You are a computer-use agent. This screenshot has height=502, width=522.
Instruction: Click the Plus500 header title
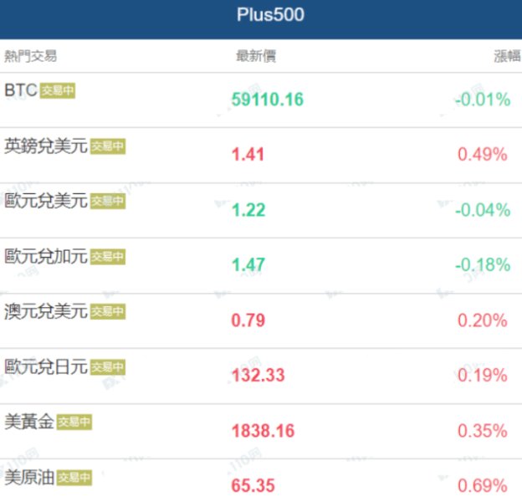point(269,16)
